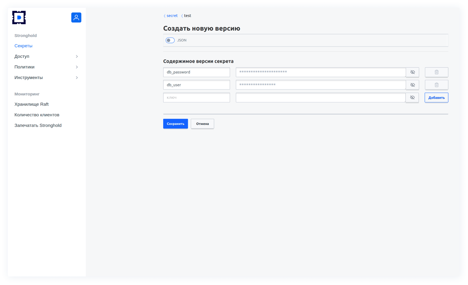Focus the empty ключ input field
Screen dimensions: 468x285
click(x=196, y=98)
